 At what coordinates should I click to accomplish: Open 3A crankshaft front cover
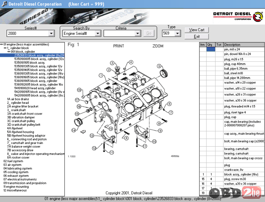[25, 114]
